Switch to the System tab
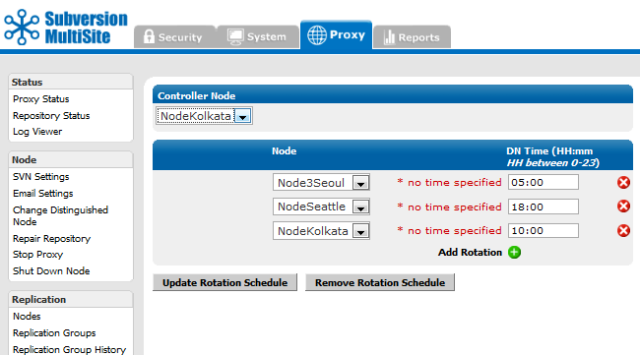This screenshot has width=640, height=355. pyautogui.click(x=258, y=36)
